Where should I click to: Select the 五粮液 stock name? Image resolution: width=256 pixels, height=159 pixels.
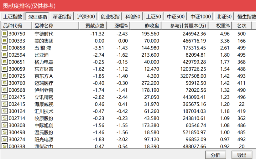coord(43,48)
